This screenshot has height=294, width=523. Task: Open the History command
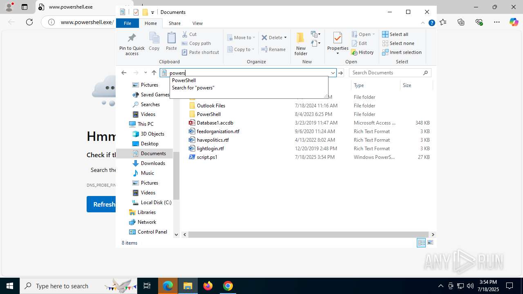[362, 52]
